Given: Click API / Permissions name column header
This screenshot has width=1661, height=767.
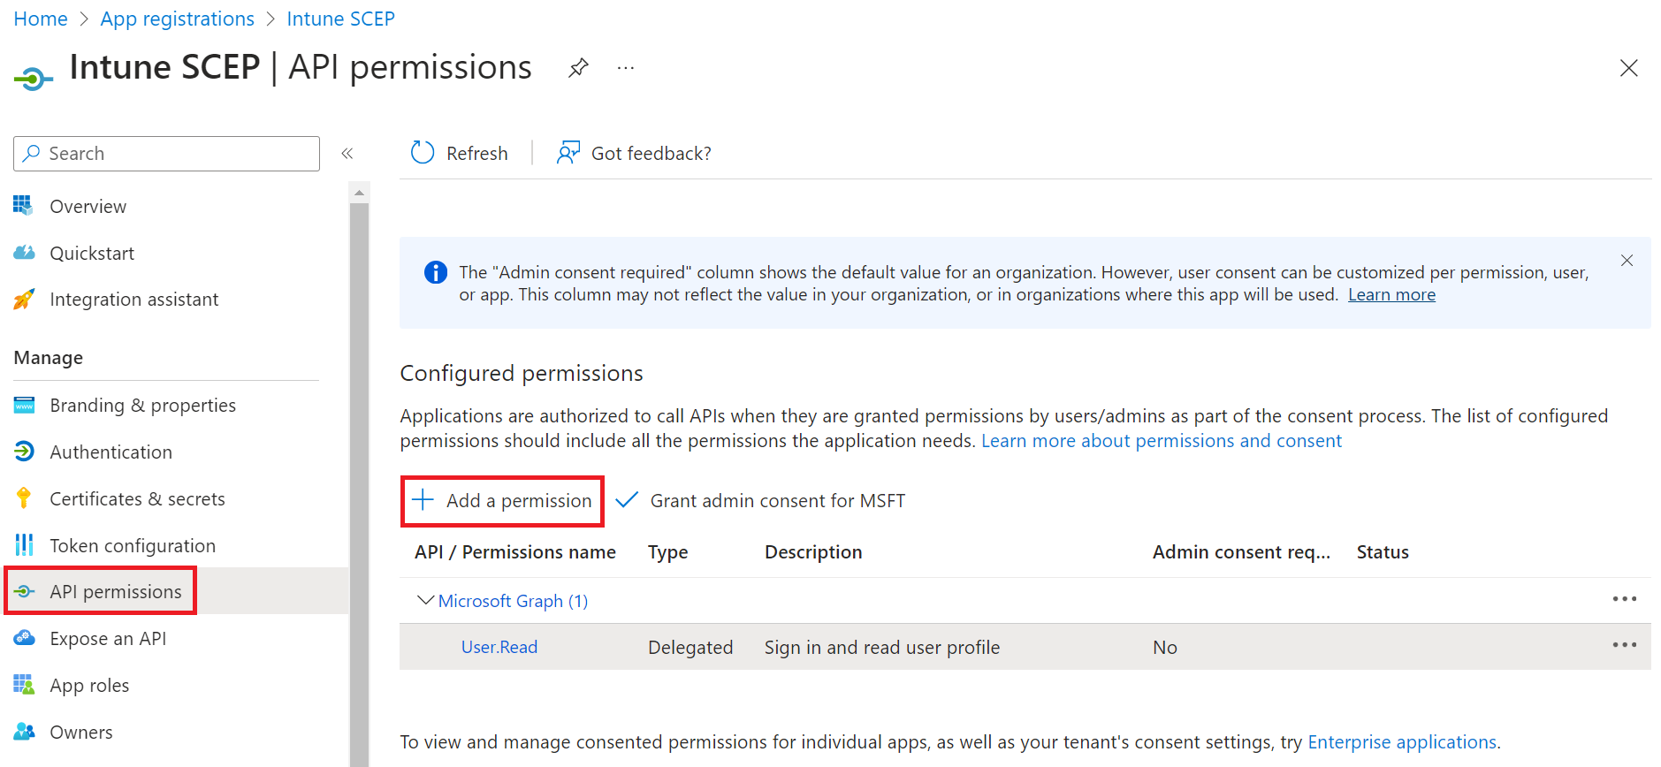Looking at the screenshot, I should (x=515, y=551).
